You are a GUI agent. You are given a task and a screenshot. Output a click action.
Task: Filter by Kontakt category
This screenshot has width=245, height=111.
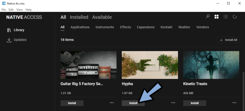[166, 27]
